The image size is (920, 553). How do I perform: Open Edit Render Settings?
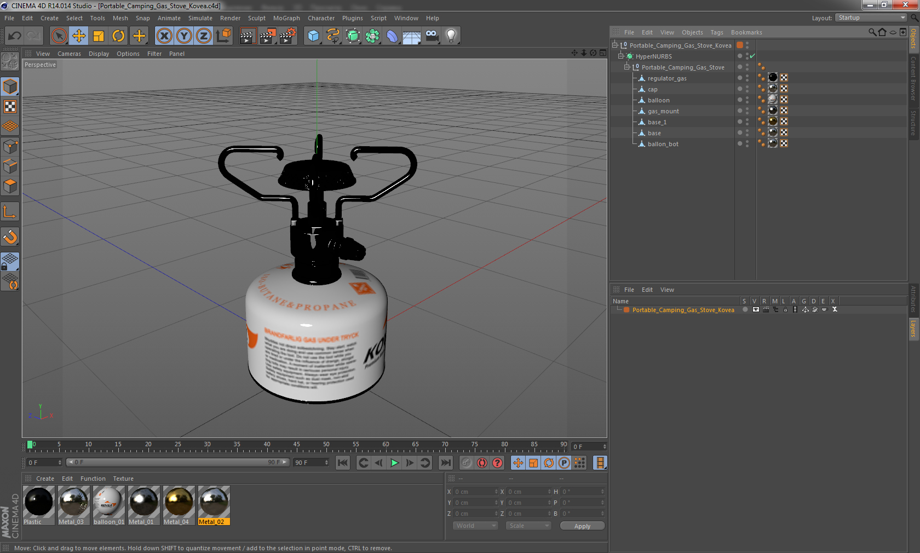point(288,36)
